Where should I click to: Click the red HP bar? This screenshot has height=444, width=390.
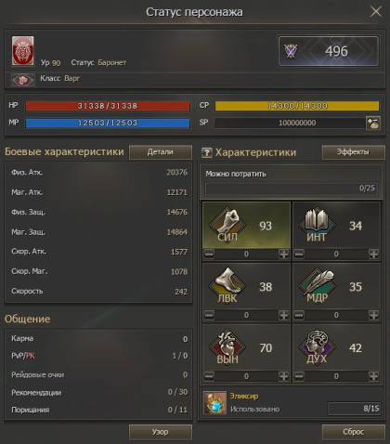[x=108, y=106]
